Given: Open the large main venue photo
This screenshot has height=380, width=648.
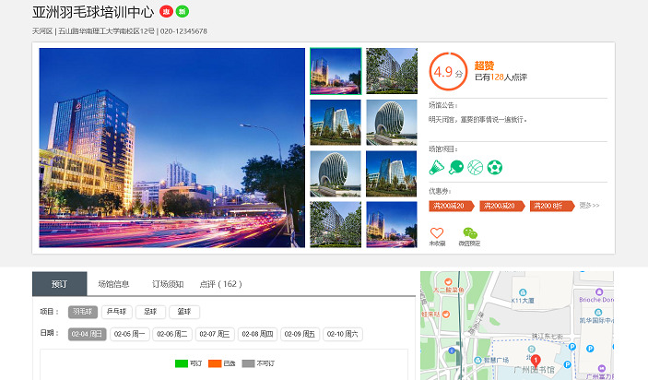Looking at the screenshot, I should [x=172, y=148].
